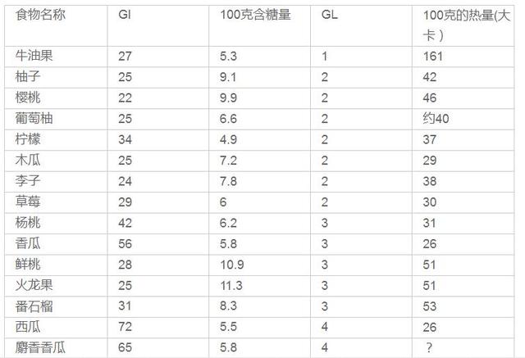Select the 柠檬 GI value 34
Screen dimensions: 525x358
(x=126, y=139)
